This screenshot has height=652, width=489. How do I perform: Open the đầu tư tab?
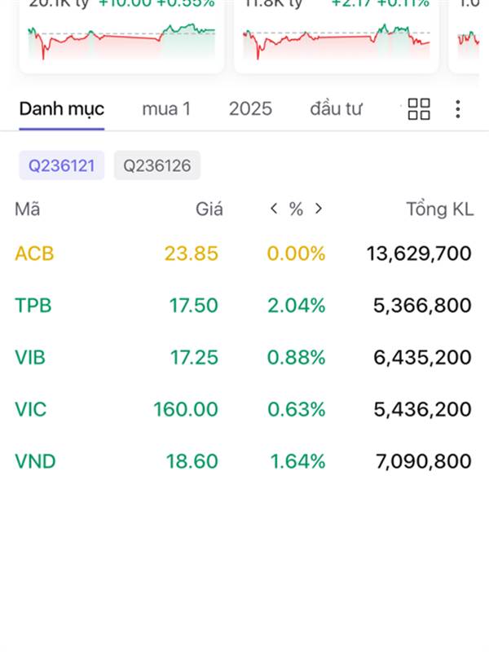tap(336, 109)
